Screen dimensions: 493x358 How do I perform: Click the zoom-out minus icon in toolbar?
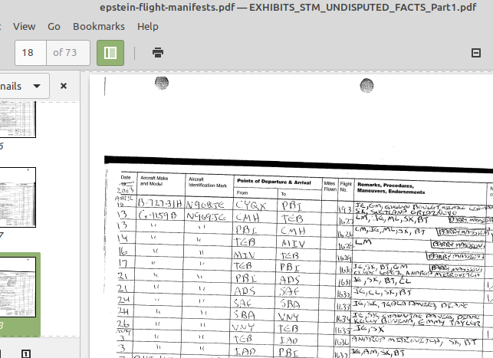[476, 53]
